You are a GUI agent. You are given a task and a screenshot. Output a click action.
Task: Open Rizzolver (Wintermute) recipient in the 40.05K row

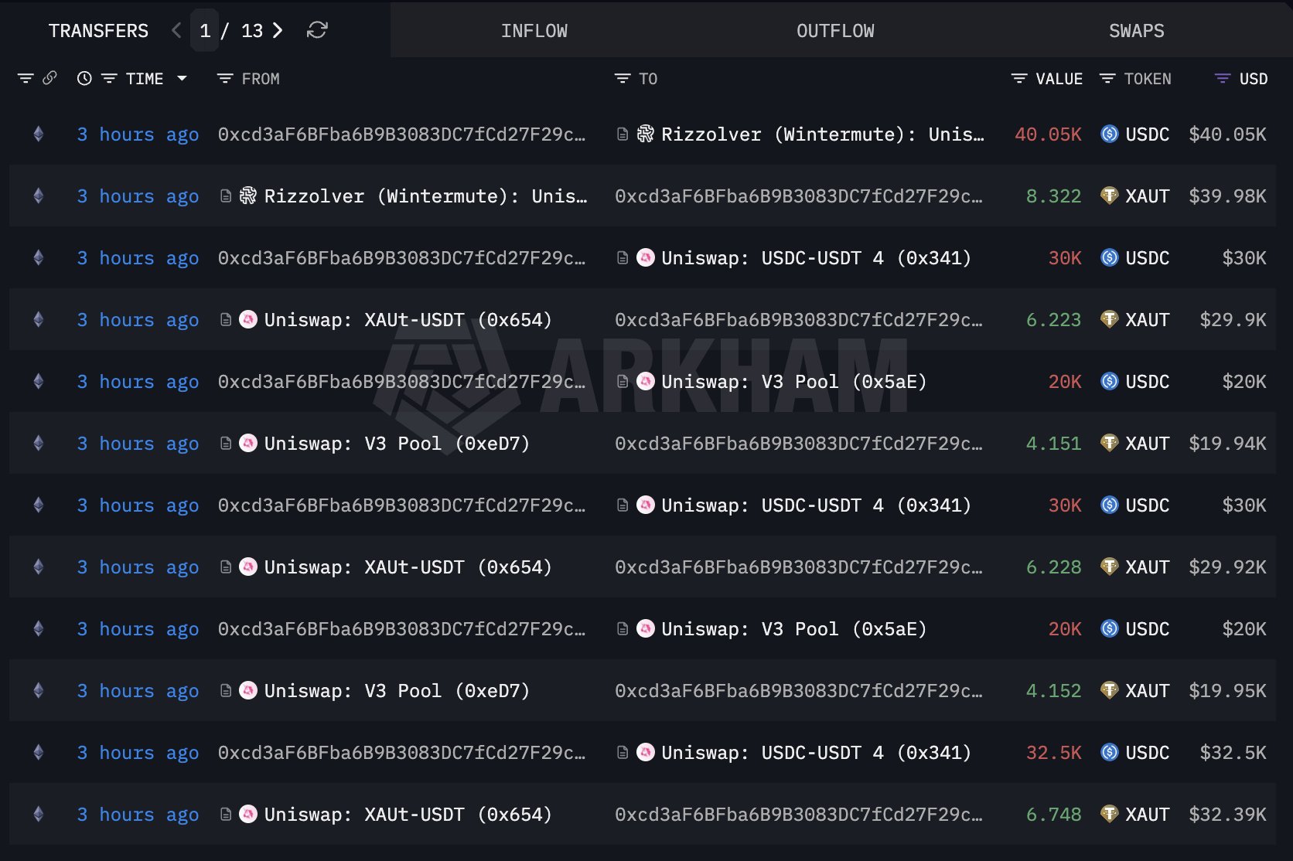coord(823,134)
